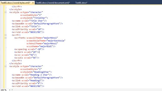
Task: Click the w:customStyle="1" under TitleChar style
Action: [31, 15]
